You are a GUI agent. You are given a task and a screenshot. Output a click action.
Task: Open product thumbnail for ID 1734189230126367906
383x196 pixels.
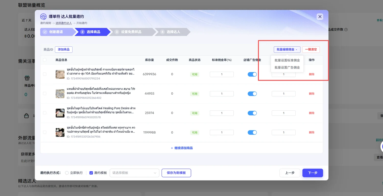click(x=60, y=132)
